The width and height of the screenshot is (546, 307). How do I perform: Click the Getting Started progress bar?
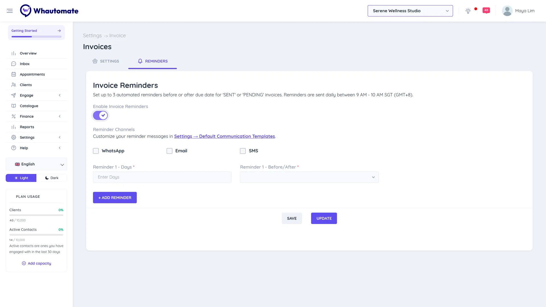click(x=36, y=37)
